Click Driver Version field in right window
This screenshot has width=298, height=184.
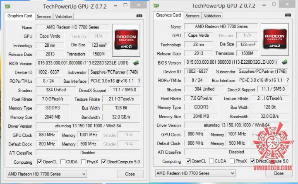(x=237, y=125)
